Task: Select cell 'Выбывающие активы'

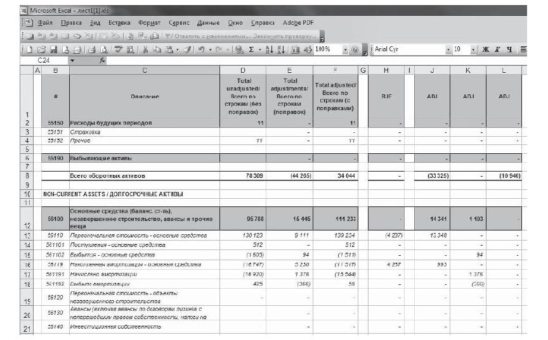Action: click(x=145, y=158)
